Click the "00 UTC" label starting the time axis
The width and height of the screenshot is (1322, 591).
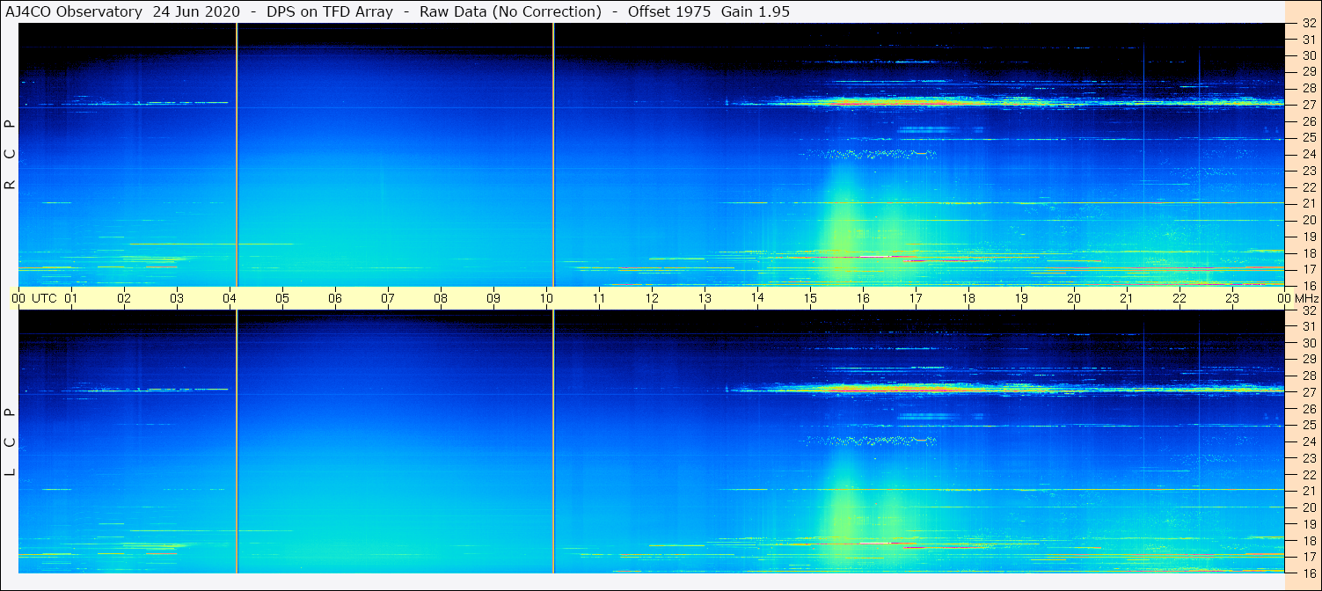(34, 298)
